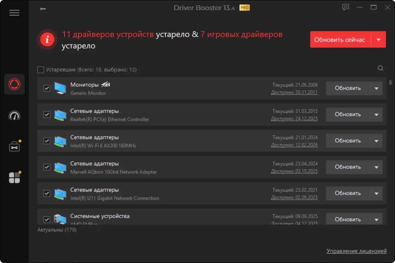
Task: Open the Доступно: 24.12.2025 link
Action: point(294,119)
